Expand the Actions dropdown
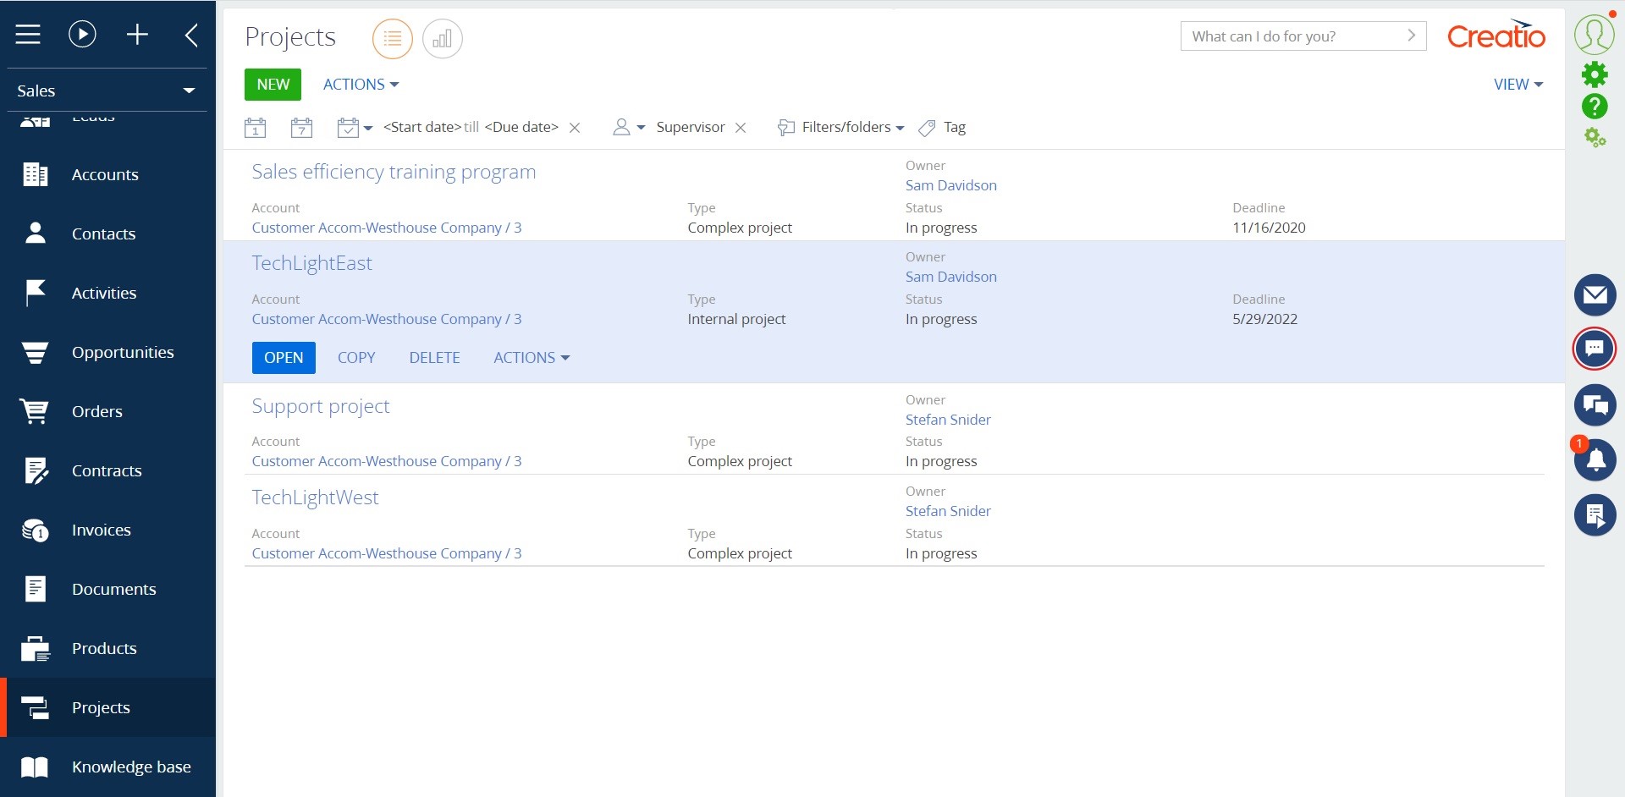Image resolution: width=1625 pixels, height=797 pixels. (359, 84)
